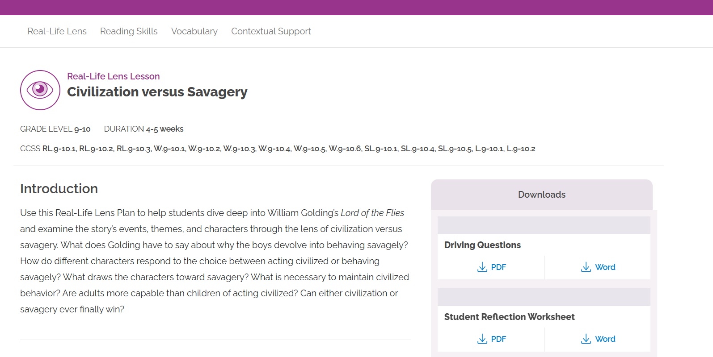This screenshot has height=357, width=713.
Task: Click the italic Lord of the Flies text
Action: [x=372, y=213]
